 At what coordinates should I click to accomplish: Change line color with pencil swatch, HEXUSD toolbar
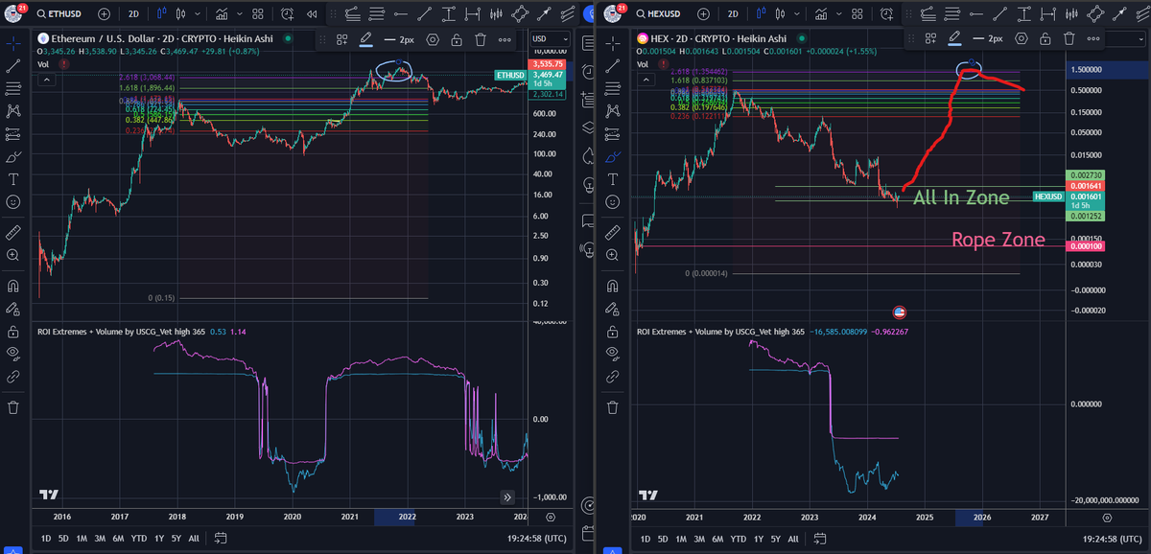(953, 37)
